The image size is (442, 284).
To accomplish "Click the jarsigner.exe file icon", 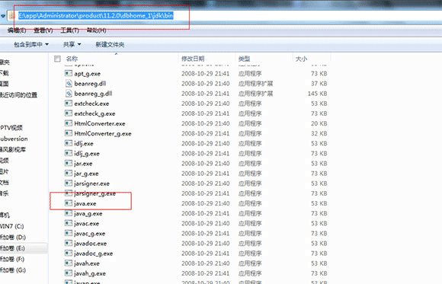I will (69, 183).
